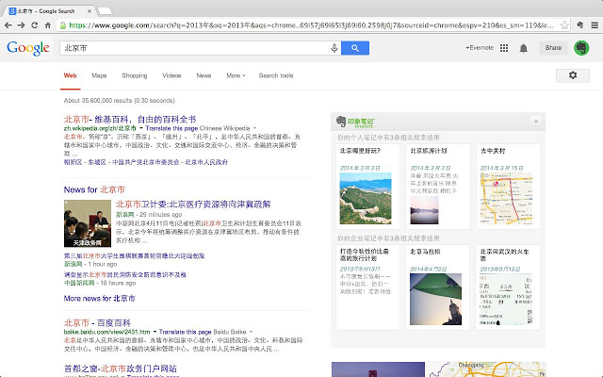Viewport: 603px width, 377px height.
Task: Open Evernote note 北京哪里好玩?
Action: tap(367, 187)
